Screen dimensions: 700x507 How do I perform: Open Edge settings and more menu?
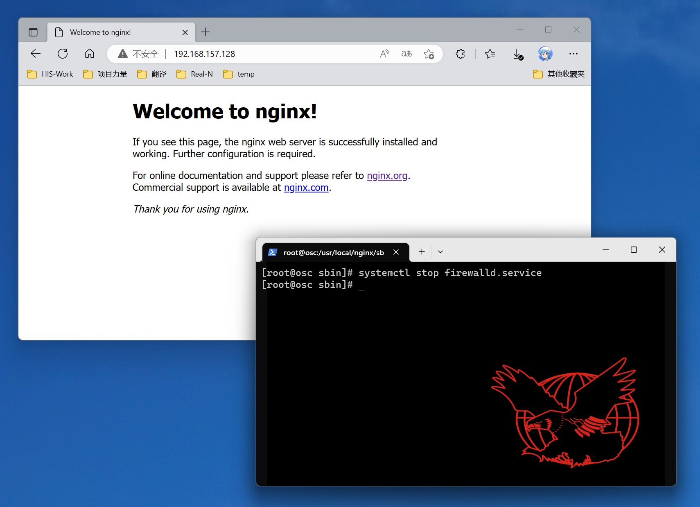coord(574,54)
